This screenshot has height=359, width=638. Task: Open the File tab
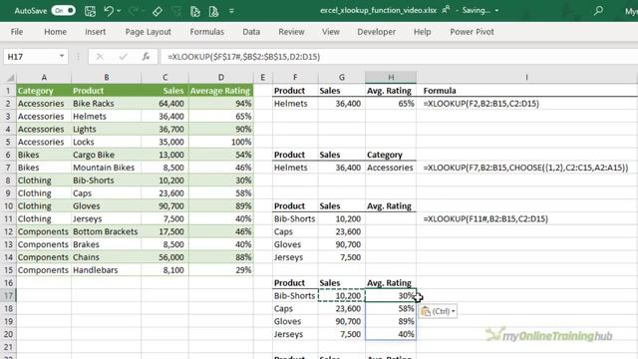[x=17, y=32]
